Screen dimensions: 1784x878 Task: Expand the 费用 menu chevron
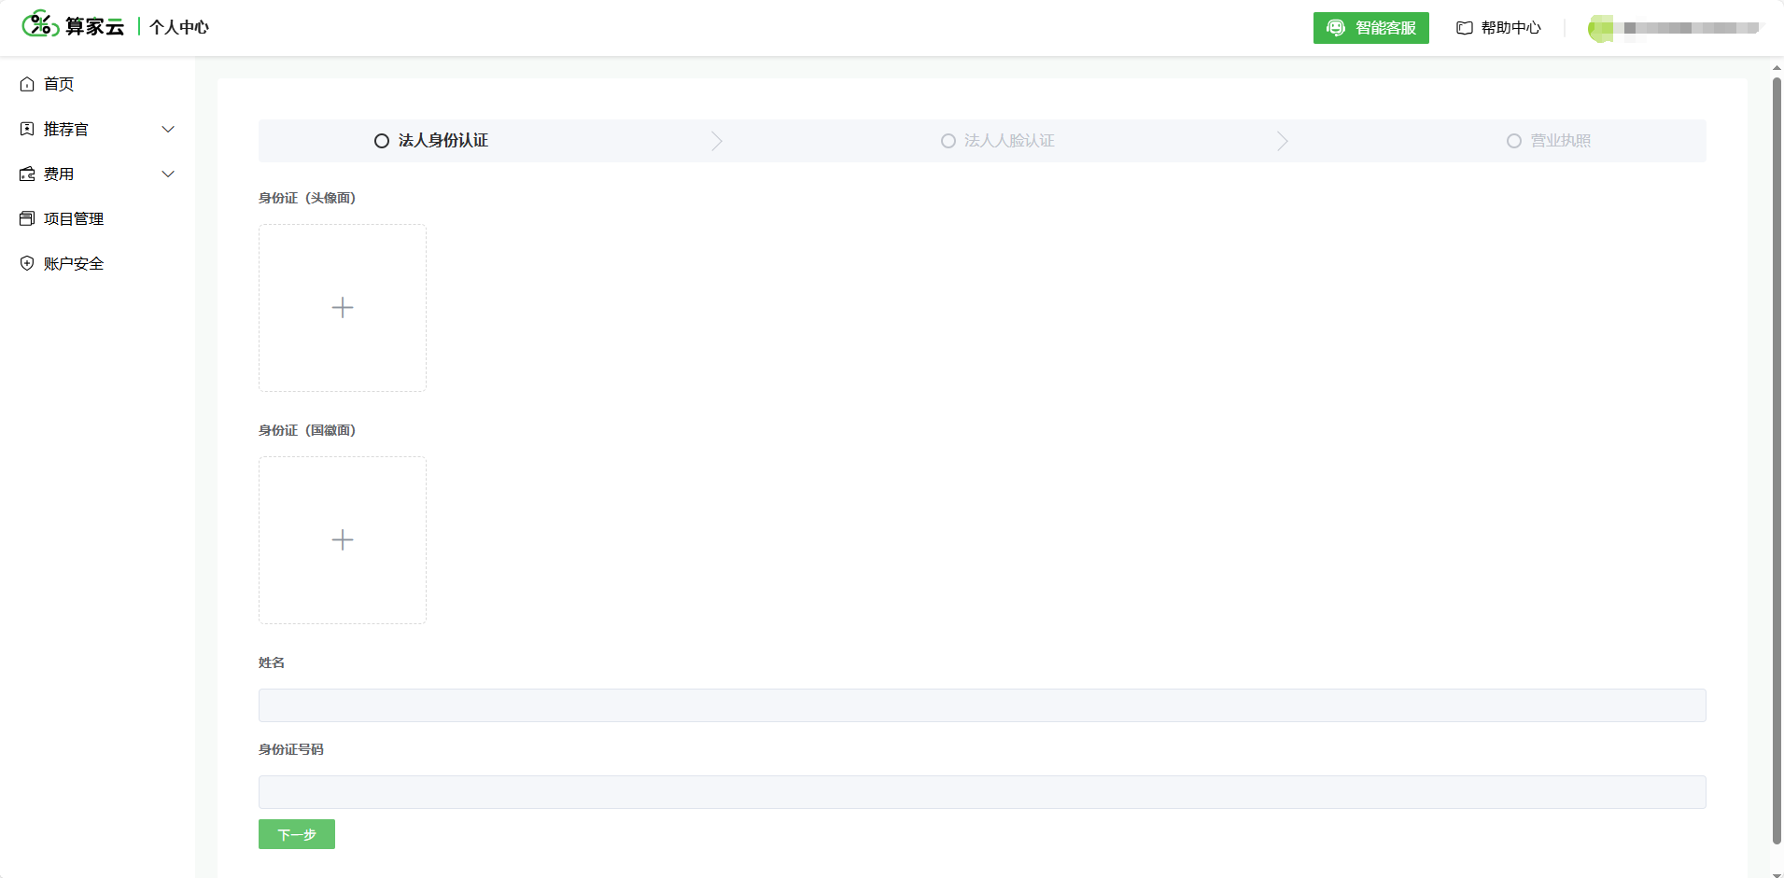pyautogui.click(x=168, y=174)
